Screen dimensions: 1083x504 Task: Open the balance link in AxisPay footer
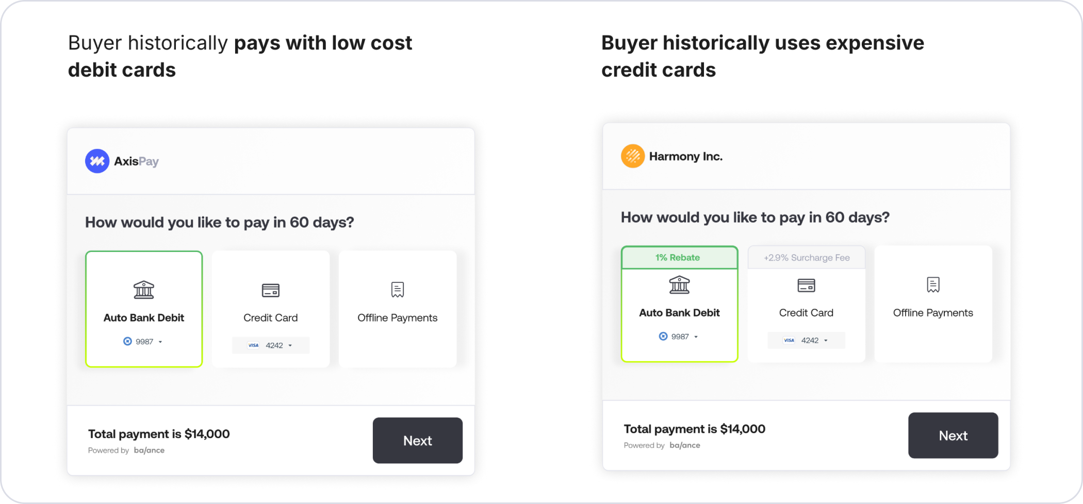[149, 450]
